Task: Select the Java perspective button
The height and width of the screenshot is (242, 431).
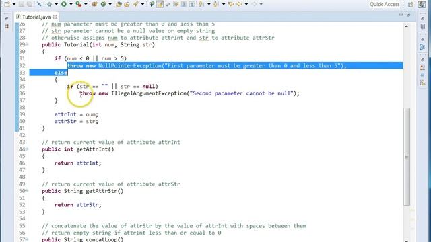Action: click(x=422, y=5)
